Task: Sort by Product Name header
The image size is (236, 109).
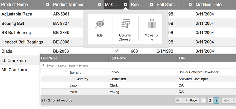Action: click(14, 5)
